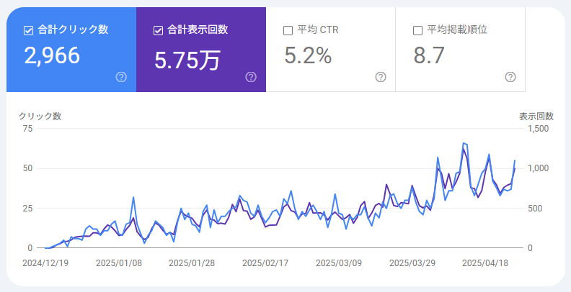Click the 2,966 total clicks value
Screen dimensions: 571x292
52,55
